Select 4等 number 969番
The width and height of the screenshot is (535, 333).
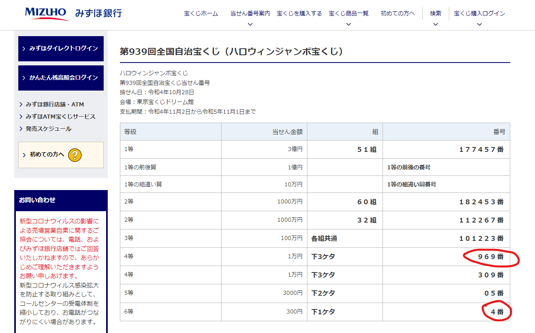tap(491, 257)
